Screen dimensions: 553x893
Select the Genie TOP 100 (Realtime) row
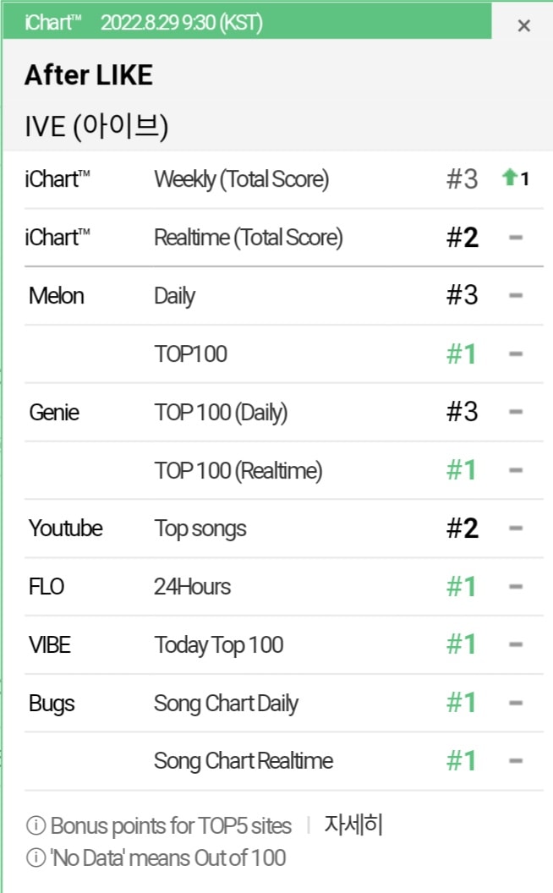(x=283, y=470)
